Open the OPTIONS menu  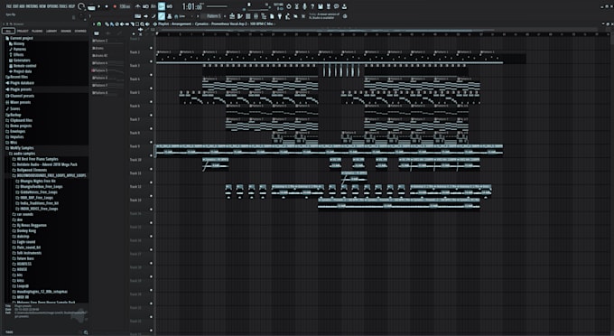(x=52, y=6)
